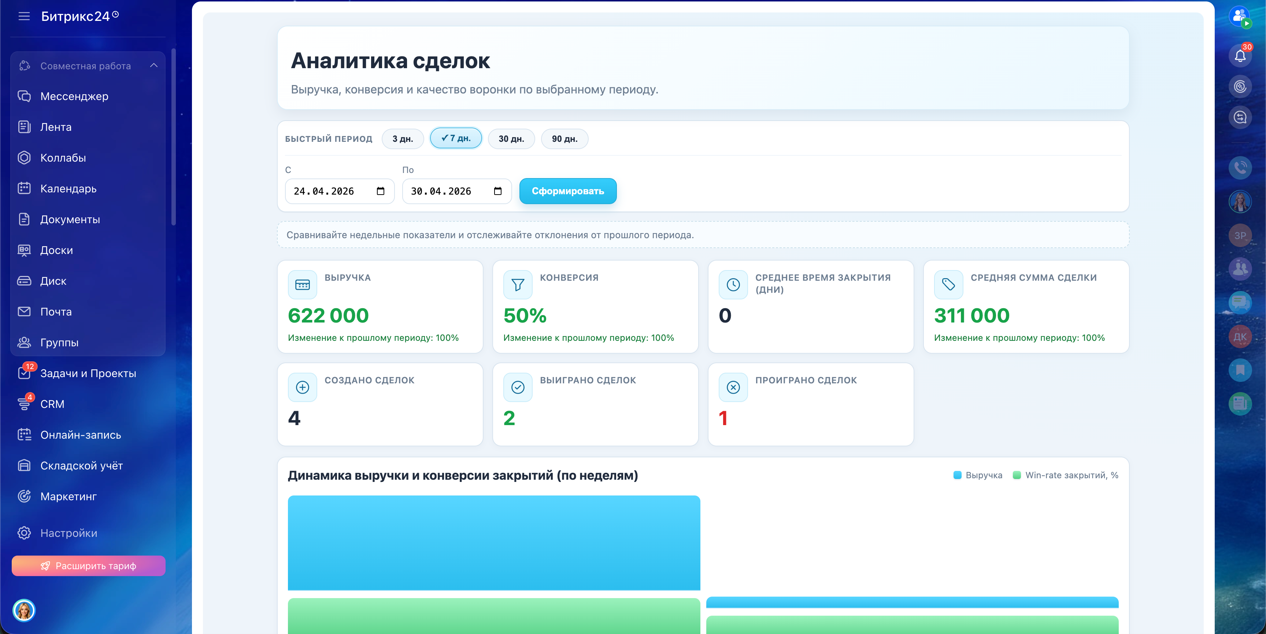Image resolution: width=1266 pixels, height=634 pixels.
Task: Open calendar picker for end date 30.04.2026
Action: (x=497, y=191)
